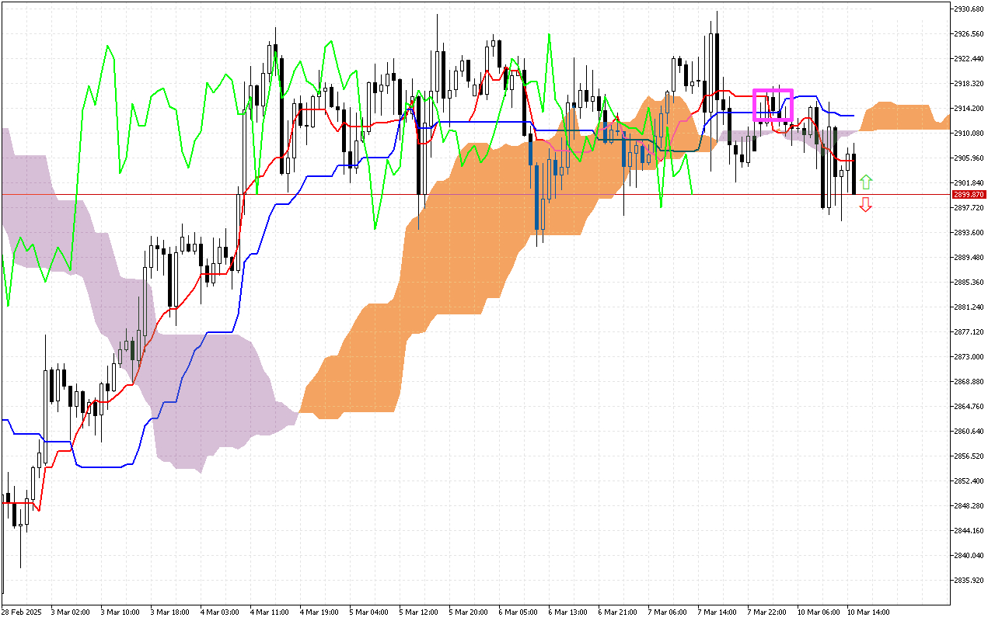Click the 2905.960 price axis value
The image size is (995, 621).
pos(969,158)
